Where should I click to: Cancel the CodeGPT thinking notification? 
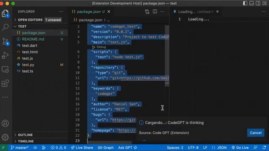point(256,133)
